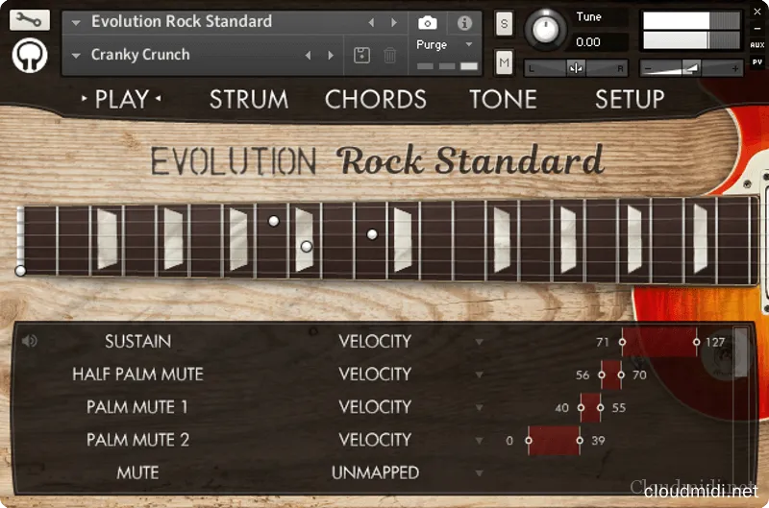The image size is (769, 508).
Task: Select next instrument with right arrow
Action: tap(394, 22)
